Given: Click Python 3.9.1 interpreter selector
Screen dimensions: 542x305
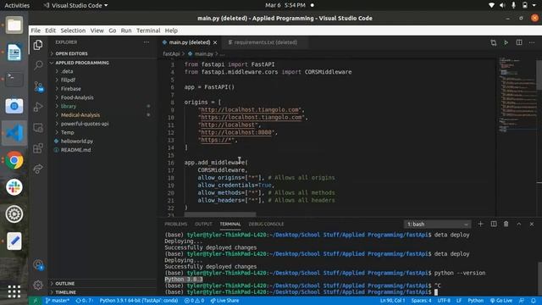Looking at the screenshot, I should pyautogui.click(x=139, y=301).
